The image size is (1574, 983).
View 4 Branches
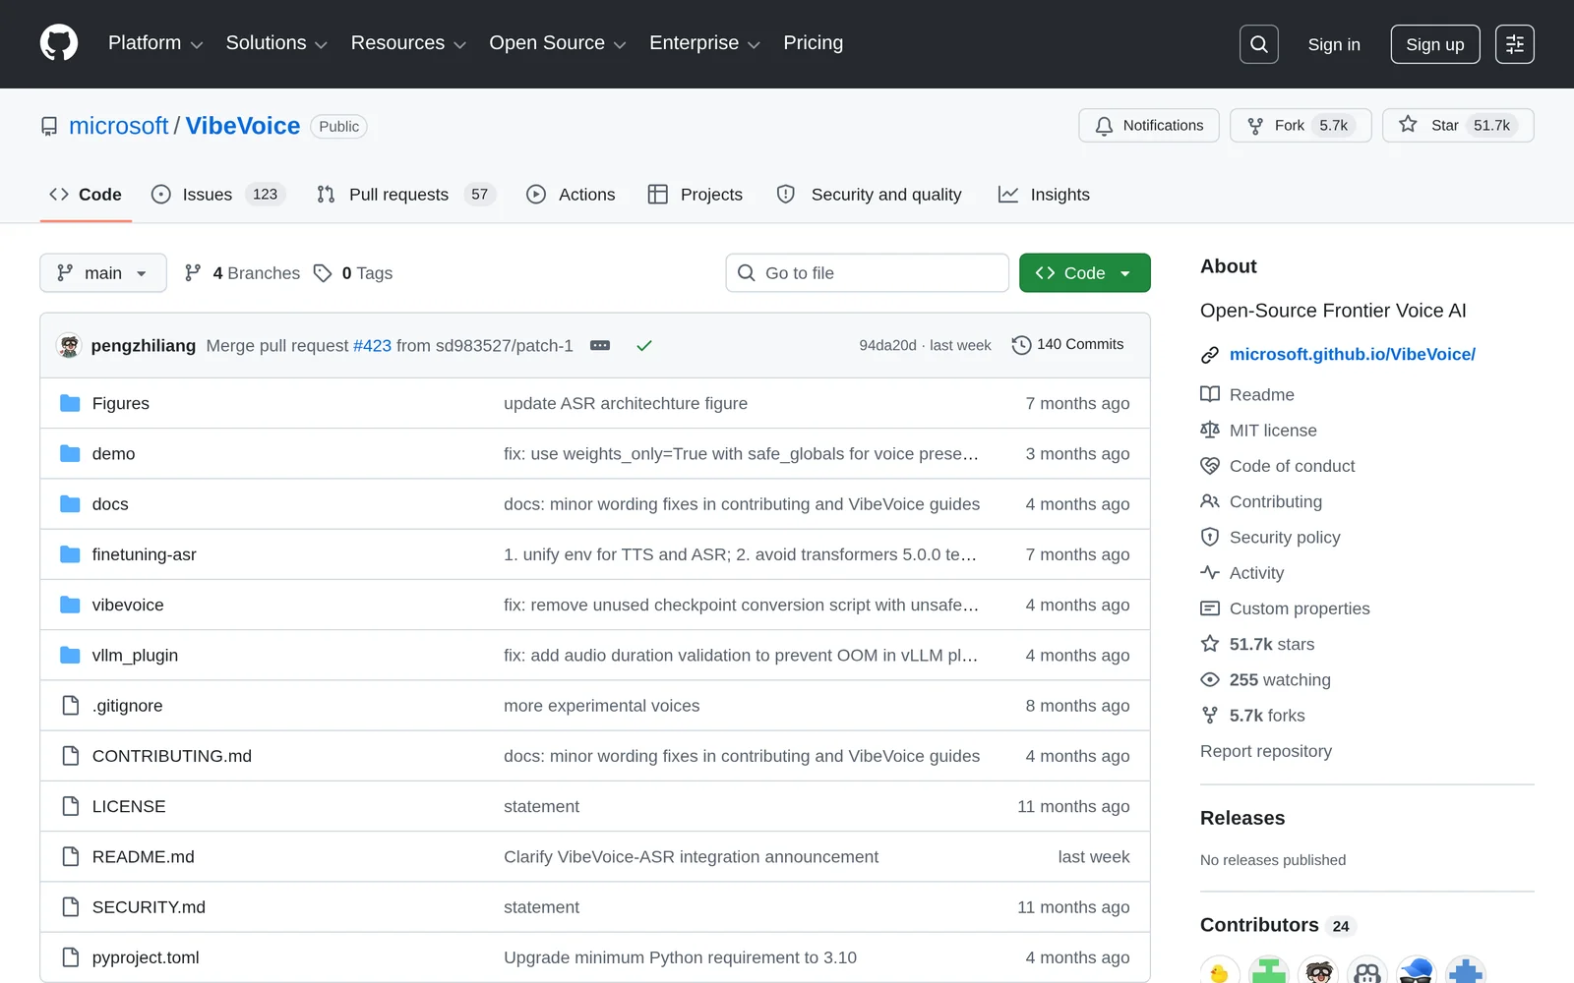click(x=242, y=273)
